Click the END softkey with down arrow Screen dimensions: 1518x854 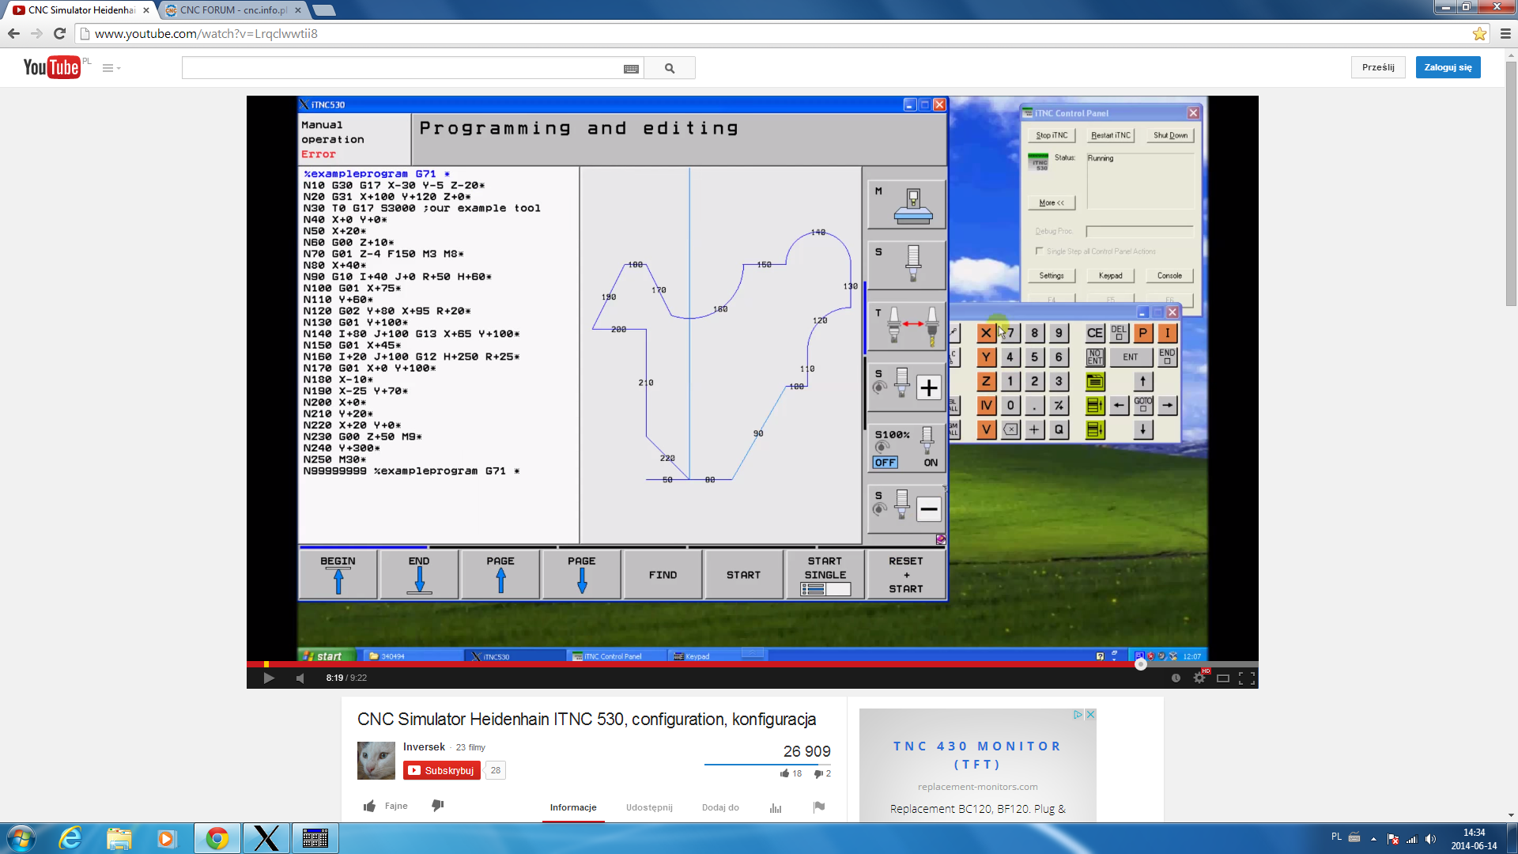419,575
